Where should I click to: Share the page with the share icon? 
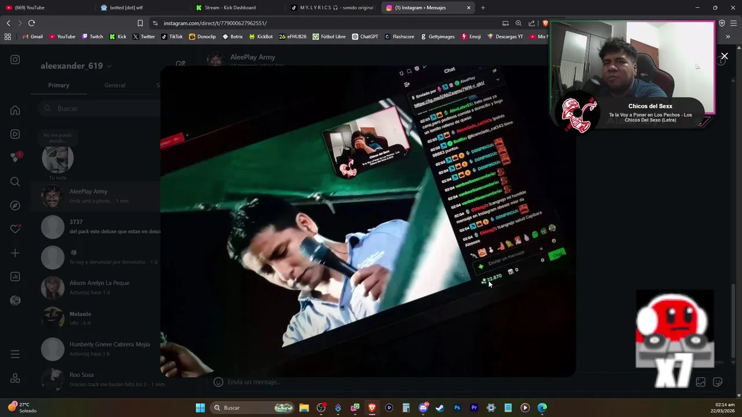pos(532,23)
